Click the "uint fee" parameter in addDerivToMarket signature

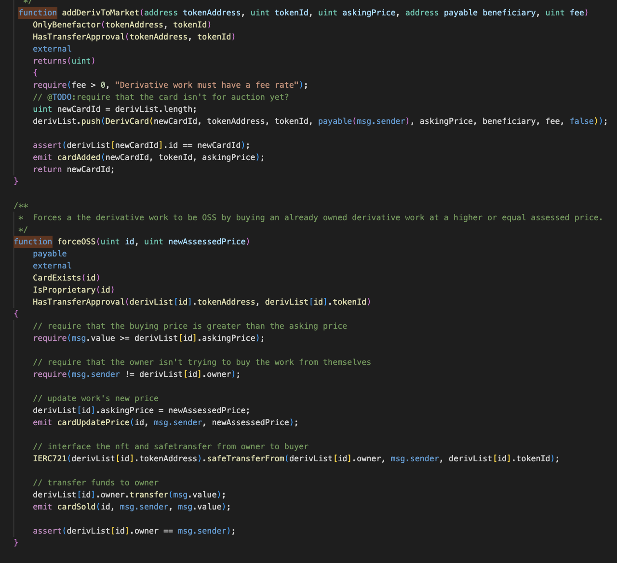pos(564,13)
